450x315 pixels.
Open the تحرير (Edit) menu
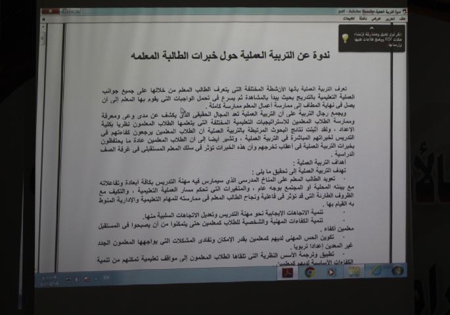390,18
